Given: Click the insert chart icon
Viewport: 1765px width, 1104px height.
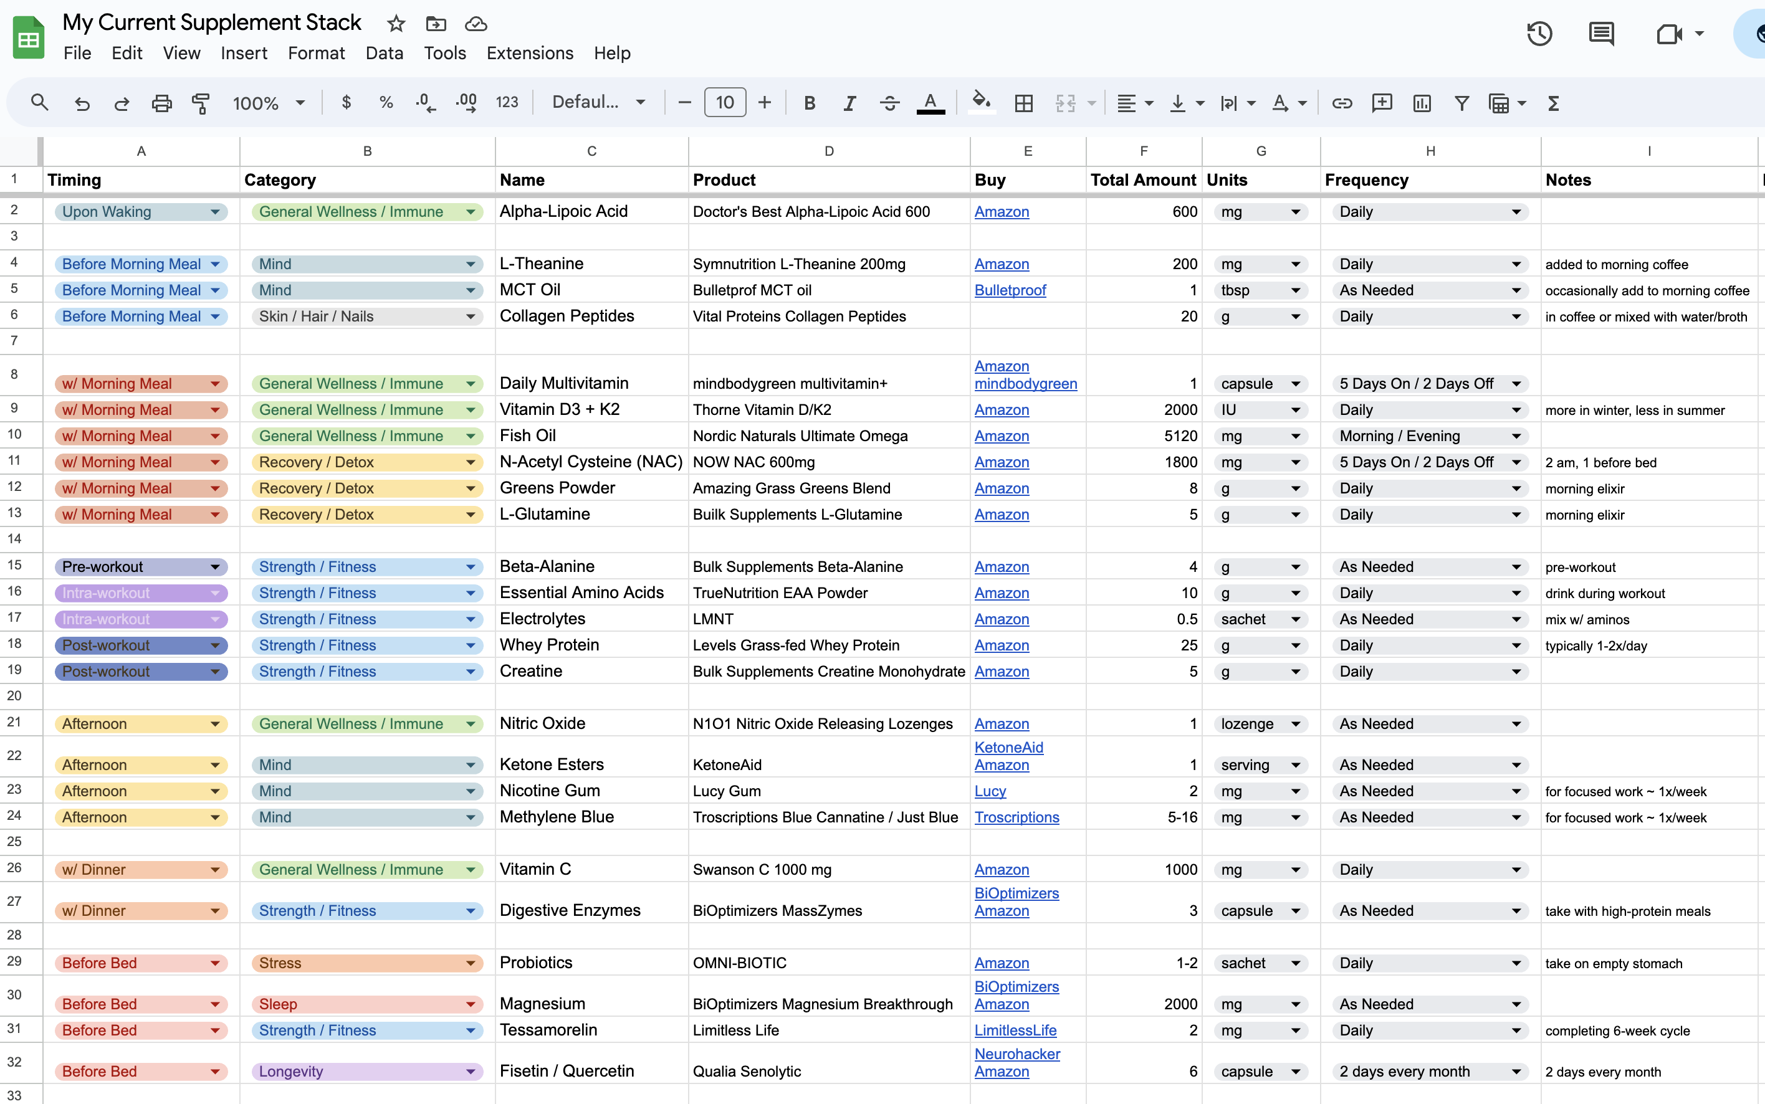Looking at the screenshot, I should coord(1421,103).
